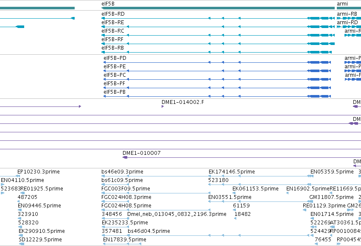Select the EN01714.5prime EST
Viewport: 361px width, 246px height.
tap(332, 214)
